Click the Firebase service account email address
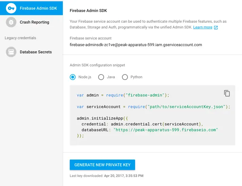Screen dimensions: 242x186 pyautogui.click(x=136, y=45)
